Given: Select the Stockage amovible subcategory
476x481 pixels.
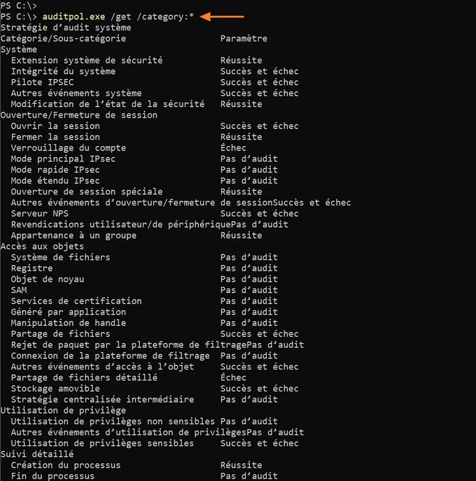Looking at the screenshot, I should pos(55,388).
